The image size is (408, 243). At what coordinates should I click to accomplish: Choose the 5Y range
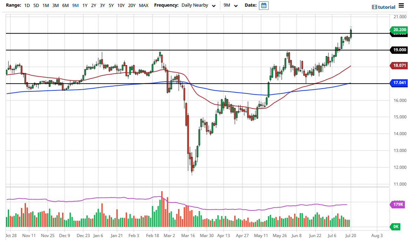(111, 6)
